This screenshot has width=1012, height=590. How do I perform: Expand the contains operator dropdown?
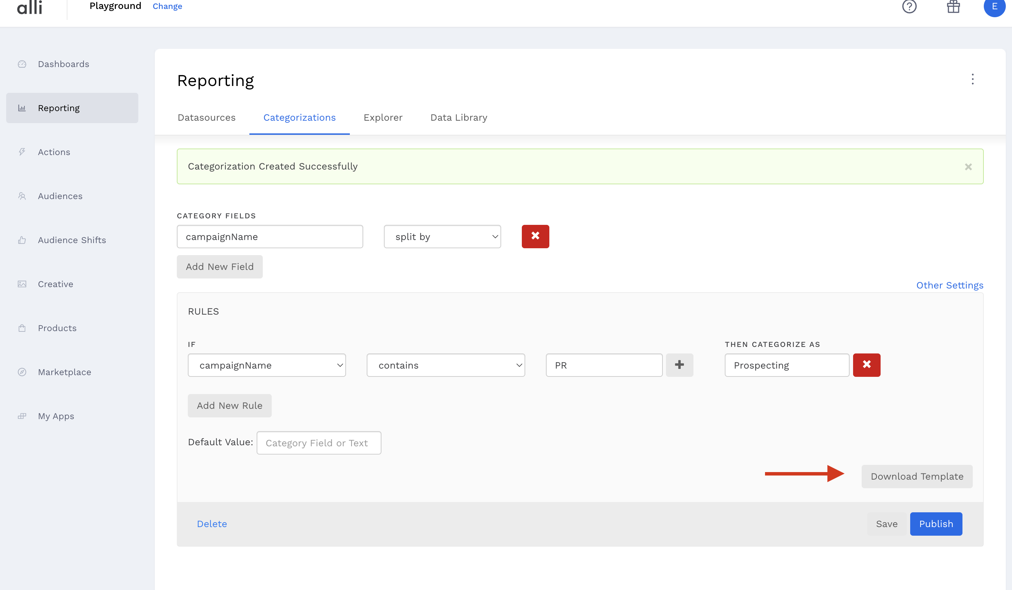click(x=445, y=365)
